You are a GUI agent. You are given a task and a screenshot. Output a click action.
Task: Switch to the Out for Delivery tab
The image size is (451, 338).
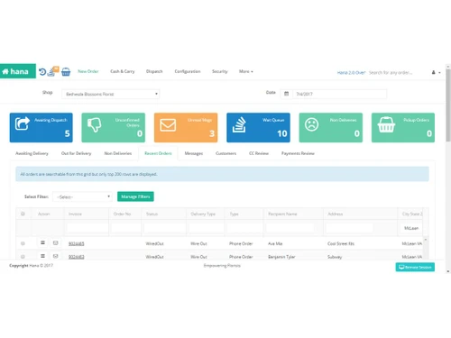[x=76, y=153]
